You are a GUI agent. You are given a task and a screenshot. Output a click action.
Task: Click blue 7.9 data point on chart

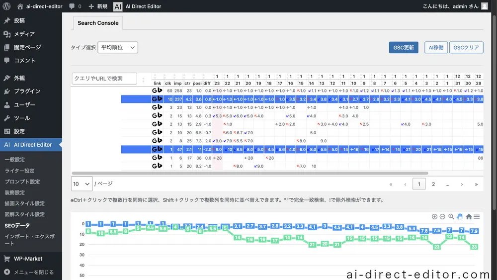click(474, 231)
